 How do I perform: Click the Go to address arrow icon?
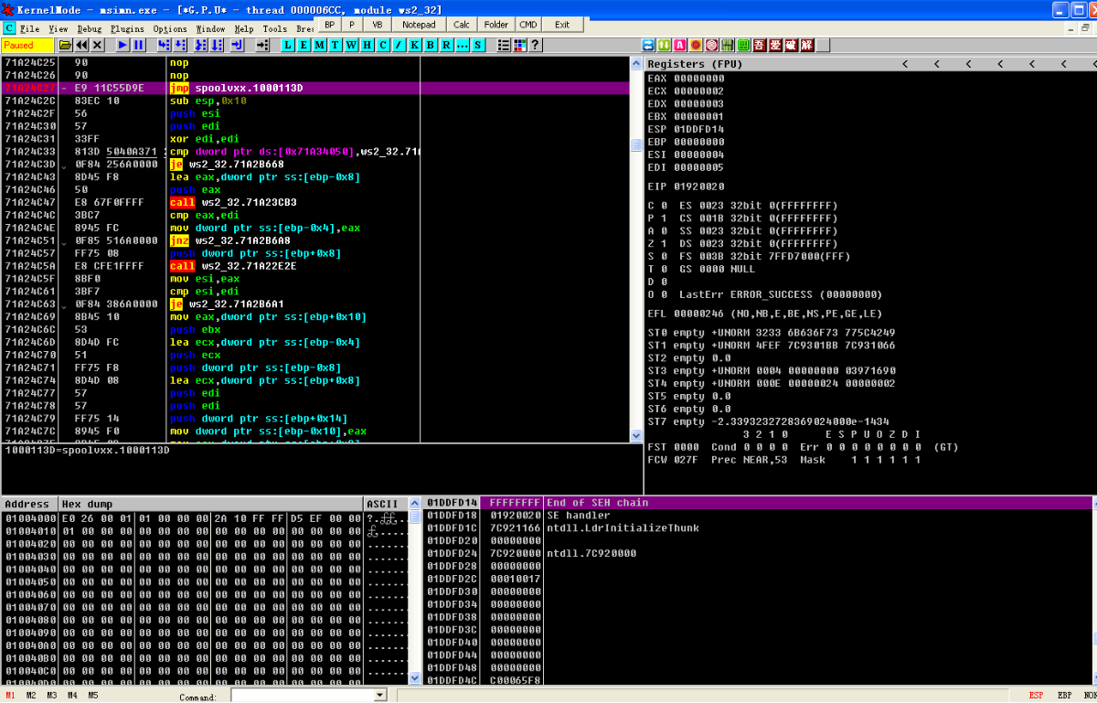coord(262,45)
